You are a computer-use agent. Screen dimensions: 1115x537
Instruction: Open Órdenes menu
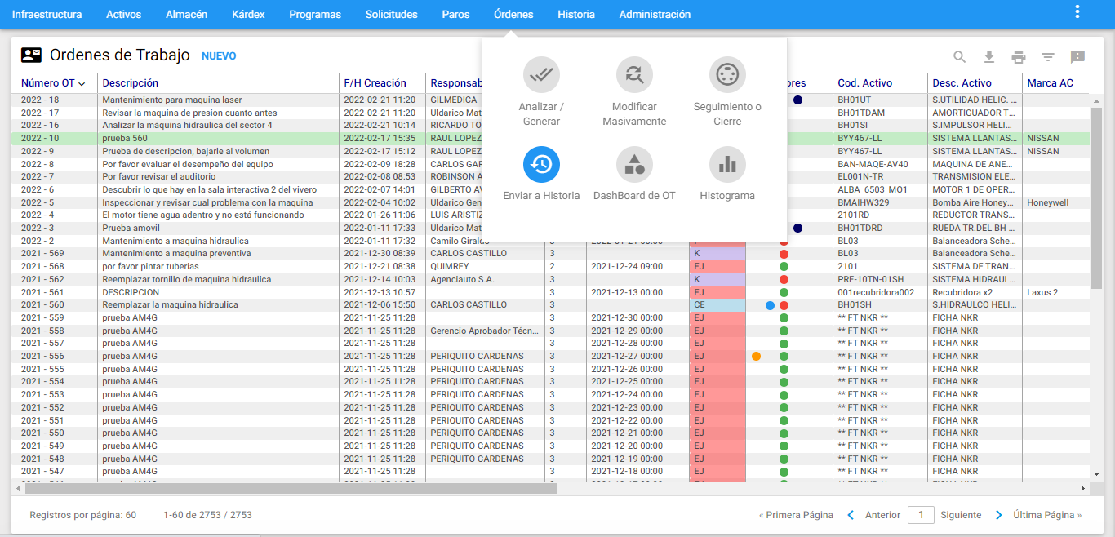pyautogui.click(x=513, y=14)
